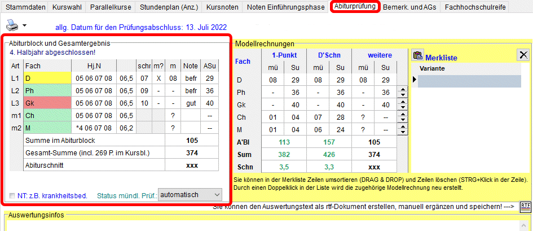Open the Status mündl. Prüf. dropdown
The image size is (533, 231).
click(x=190, y=194)
